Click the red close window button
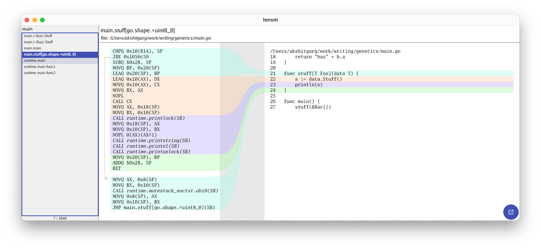The width and height of the screenshot is (541, 249). click(27, 20)
